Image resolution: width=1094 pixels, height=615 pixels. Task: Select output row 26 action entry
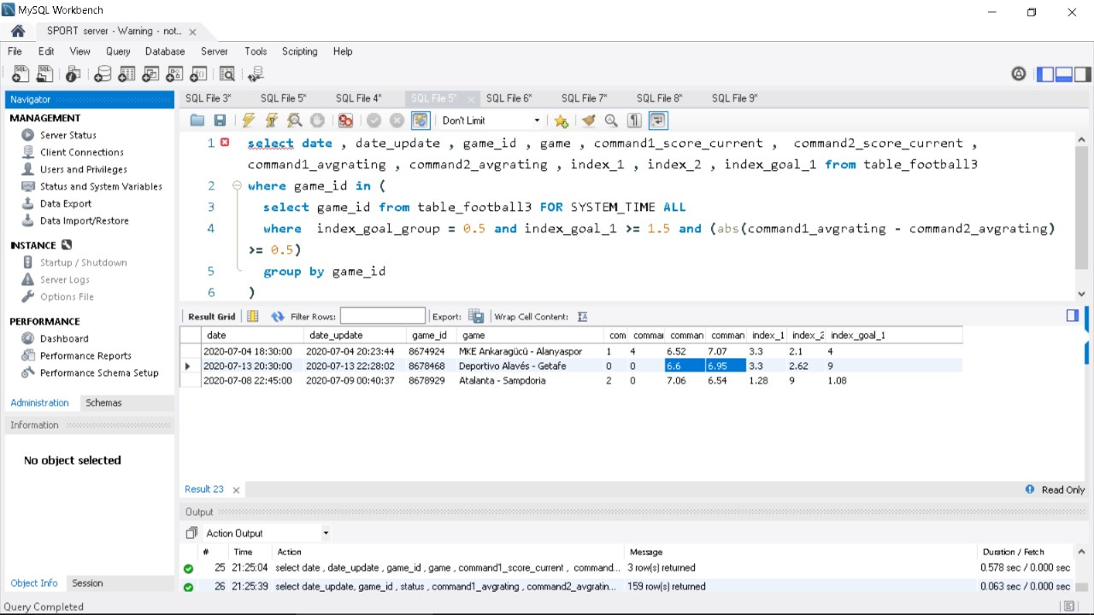pos(445,586)
